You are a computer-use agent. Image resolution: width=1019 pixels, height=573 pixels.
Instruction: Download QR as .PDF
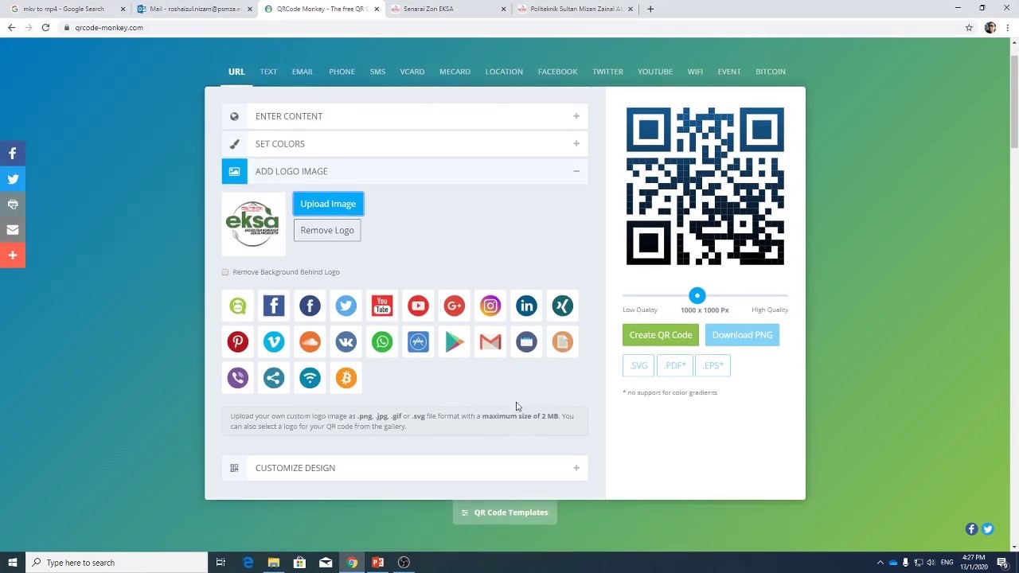[x=675, y=365]
